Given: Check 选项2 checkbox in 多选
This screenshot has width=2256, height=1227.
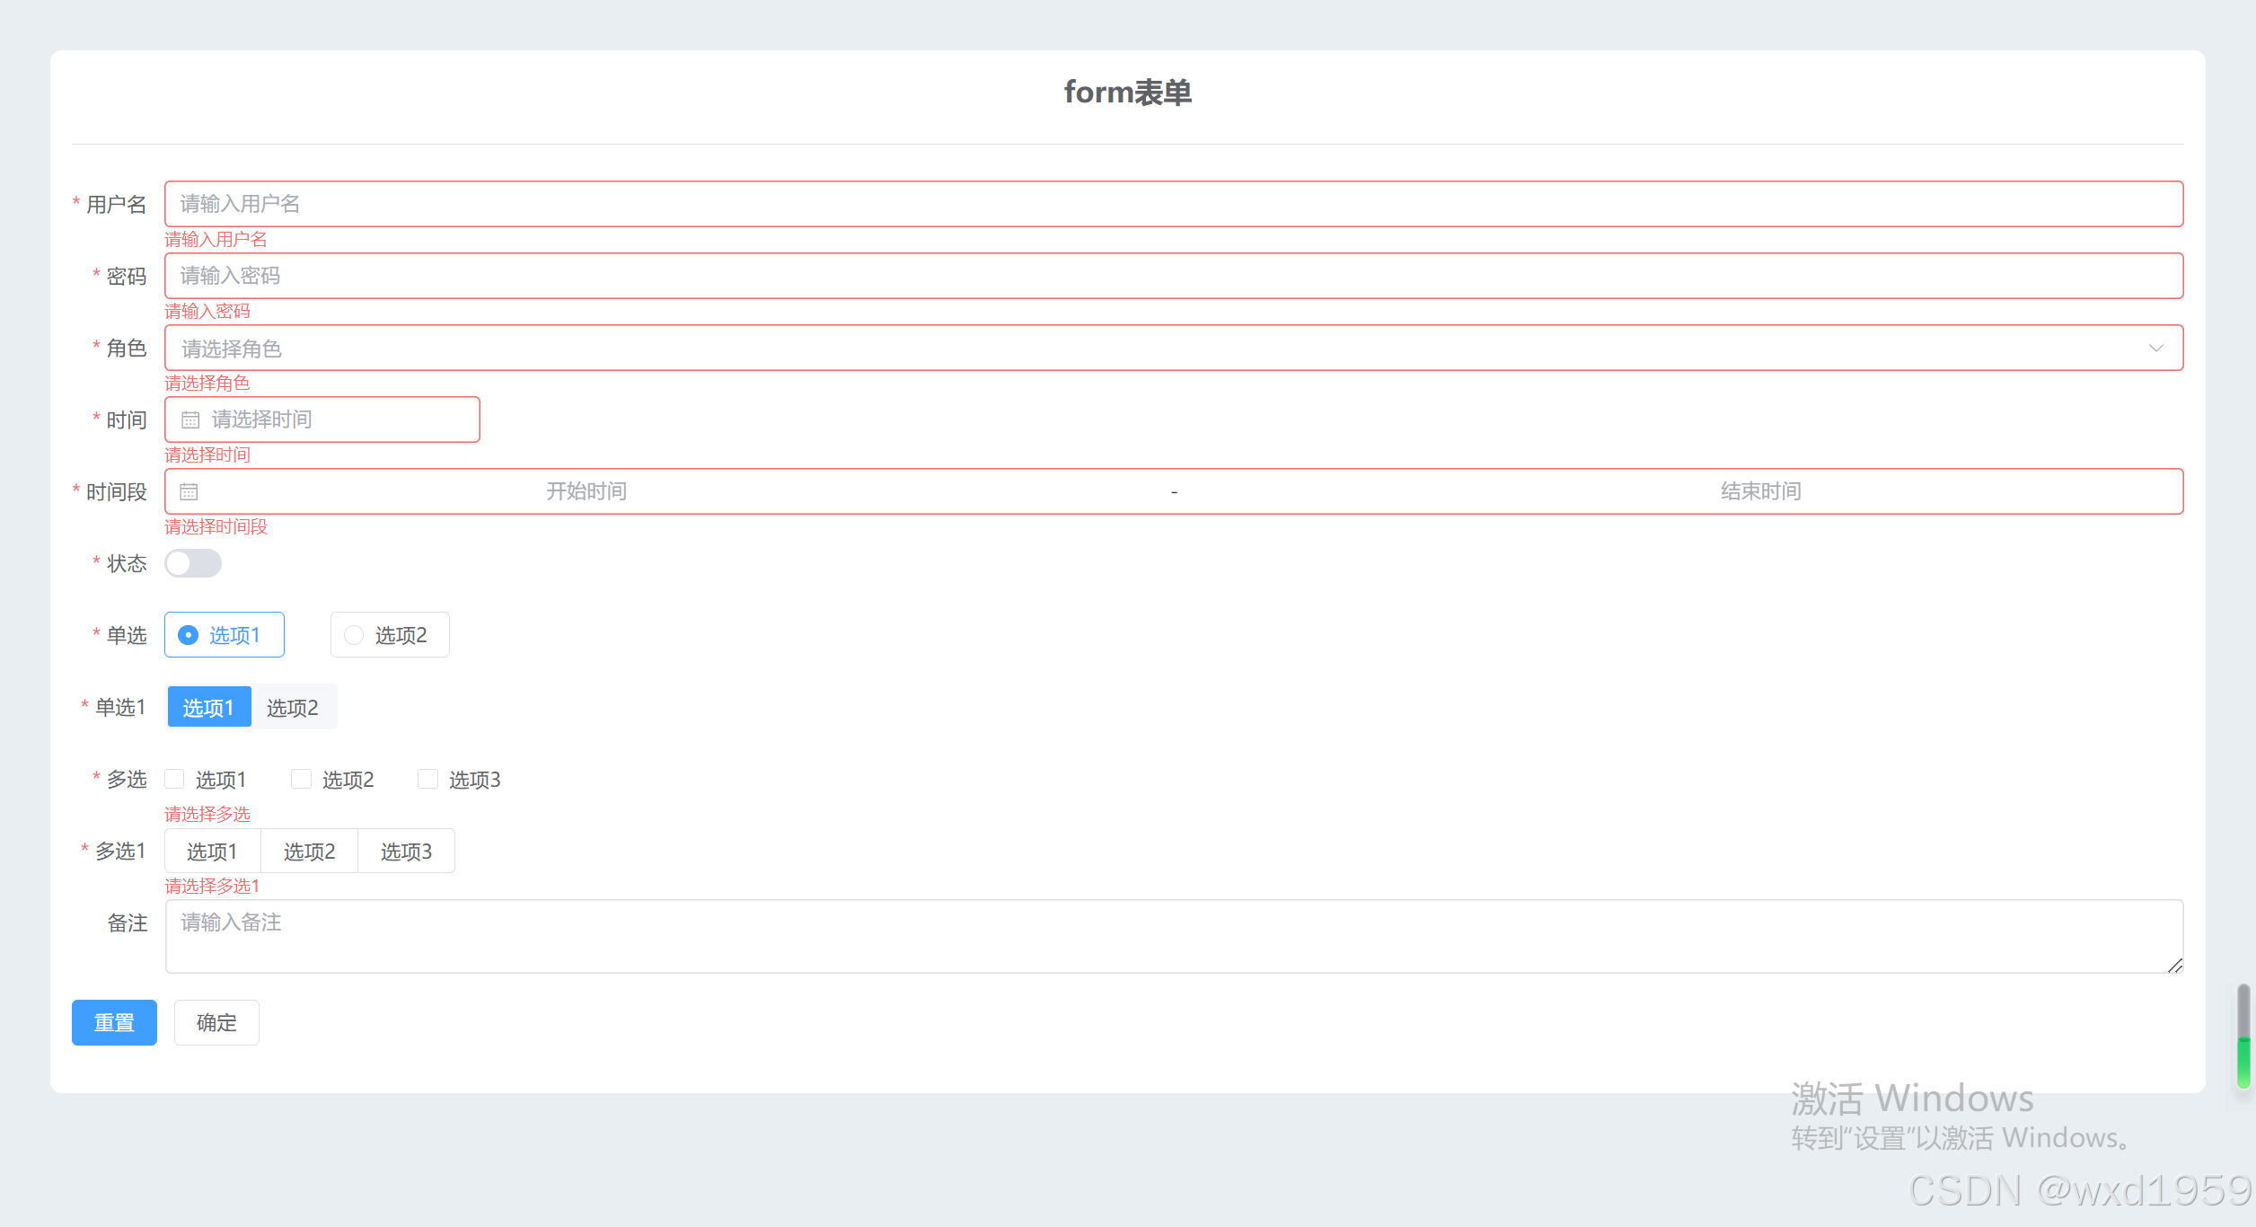Looking at the screenshot, I should tap(302, 779).
